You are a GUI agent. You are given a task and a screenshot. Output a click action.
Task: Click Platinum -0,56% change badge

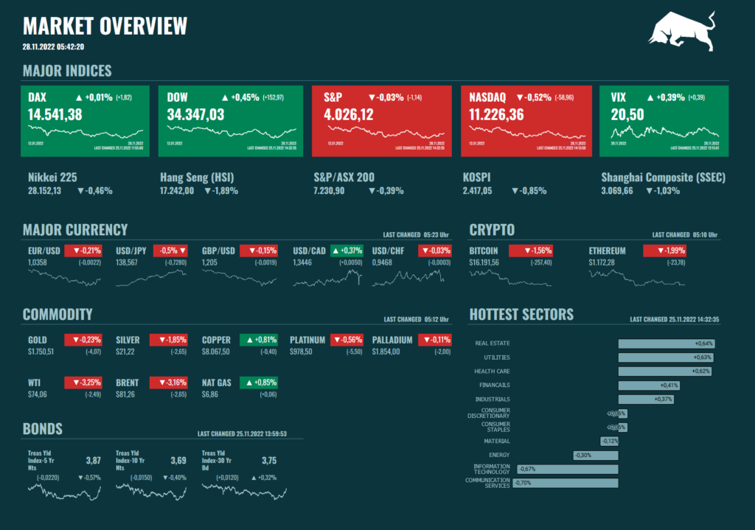tap(347, 340)
